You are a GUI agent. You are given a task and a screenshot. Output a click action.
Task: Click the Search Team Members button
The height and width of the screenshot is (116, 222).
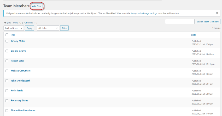tap(208, 22)
